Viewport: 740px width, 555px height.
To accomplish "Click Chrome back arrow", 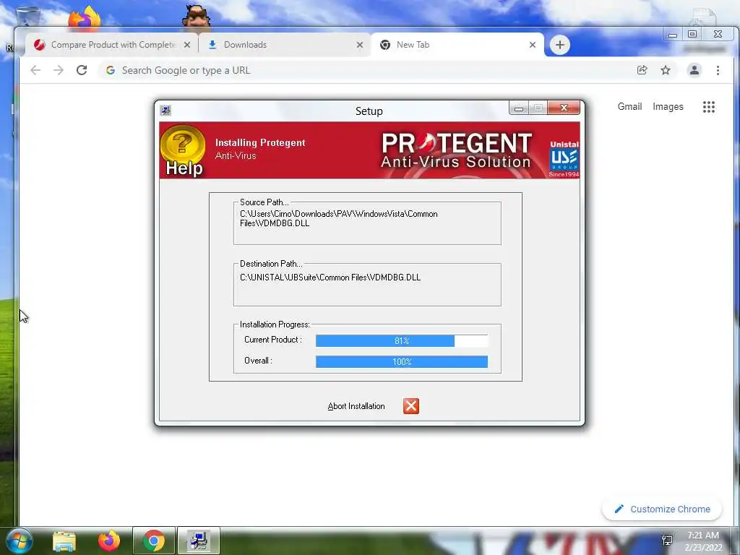I will click(35, 70).
